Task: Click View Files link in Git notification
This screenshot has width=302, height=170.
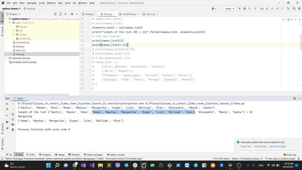Action: tap(246, 146)
